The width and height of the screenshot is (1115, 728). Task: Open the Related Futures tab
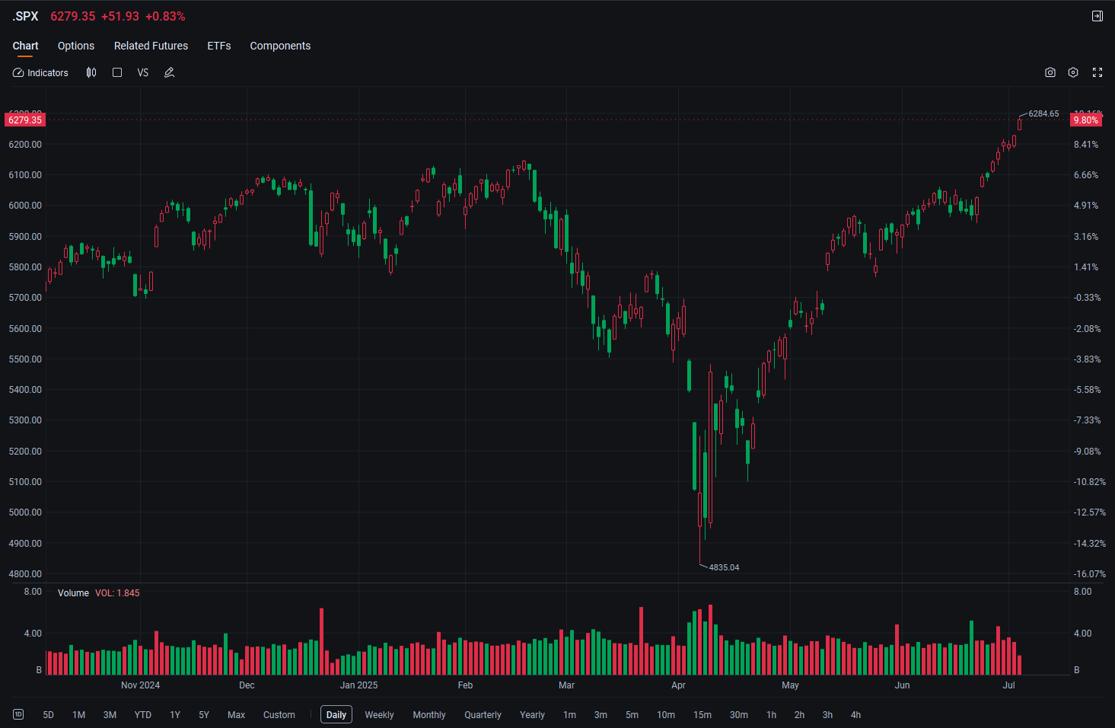pyautogui.click(x=151, y=46)
